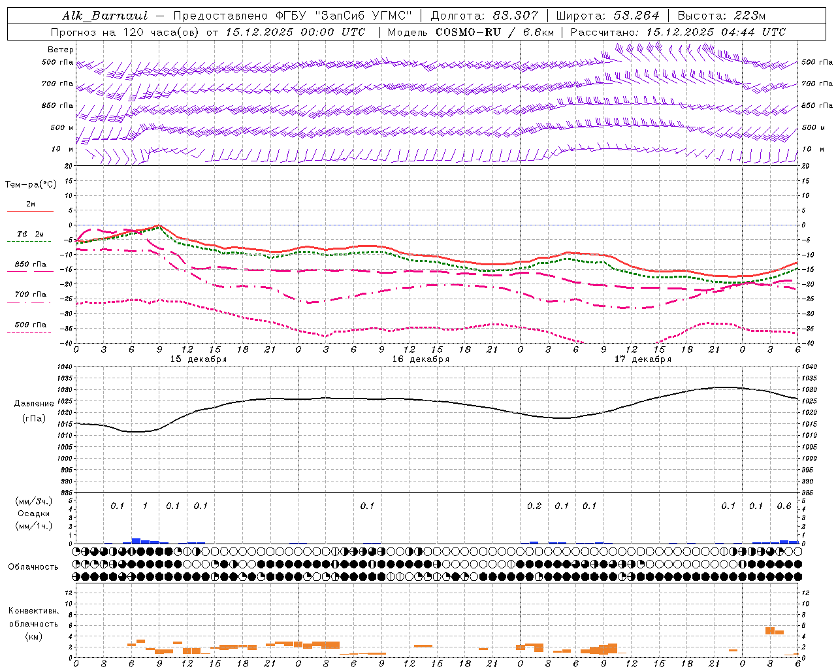This screenshot has width=836, height=669.
Task: Click the Alk_Barnaul station title
Action: [x=105, y=16]
